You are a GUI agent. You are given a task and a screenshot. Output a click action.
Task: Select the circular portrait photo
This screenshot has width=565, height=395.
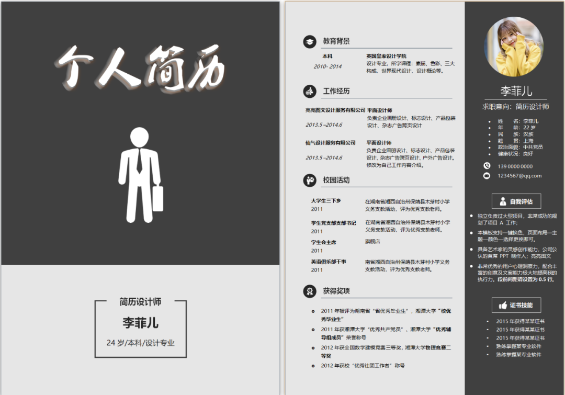pos(514,47)
